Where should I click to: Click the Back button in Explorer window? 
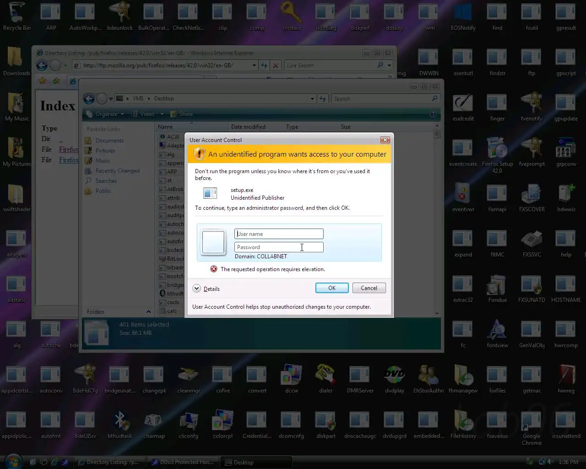coord(89,98)
